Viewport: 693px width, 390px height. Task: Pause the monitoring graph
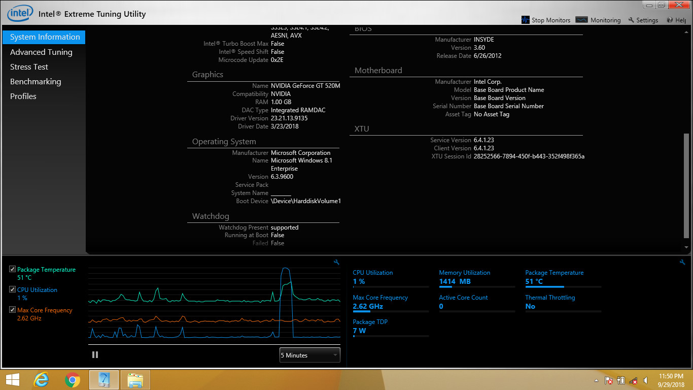coord(95,355)
